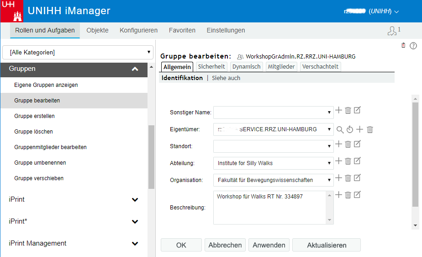Expand the iPrint* section
Image resolution: width=422 pixels, height=257 pixels.
(135, 222)
